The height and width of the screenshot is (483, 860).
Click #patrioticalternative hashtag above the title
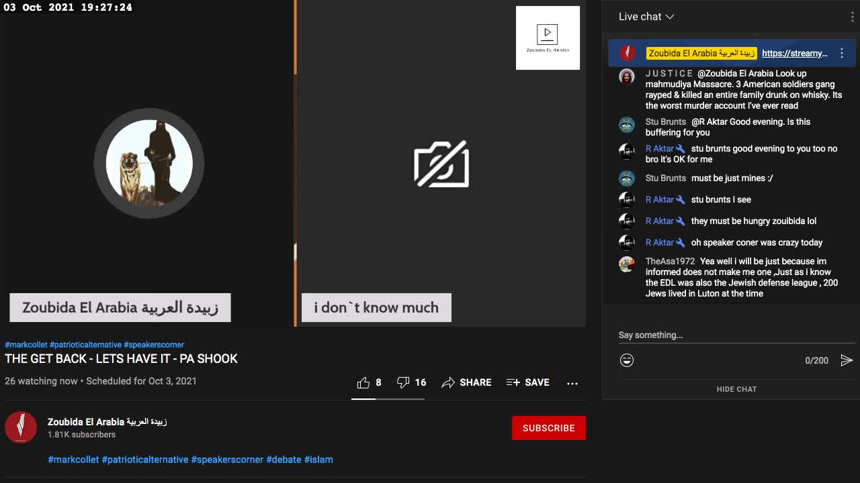click(85, 345)
